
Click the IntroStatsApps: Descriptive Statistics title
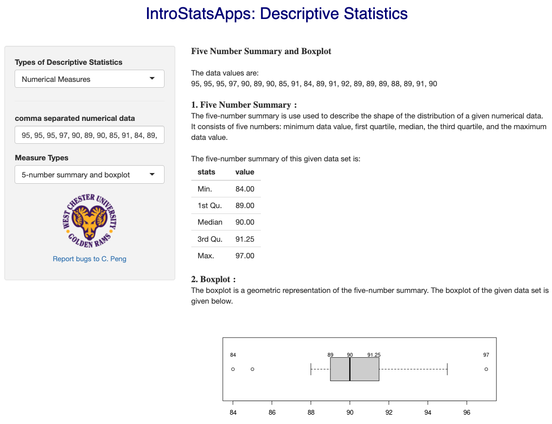tap(276, 14)
